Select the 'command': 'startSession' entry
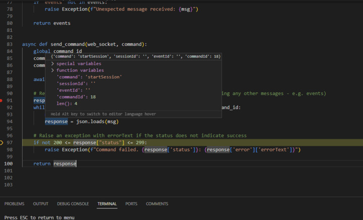The image size is (363, 220). pos(89,77)
